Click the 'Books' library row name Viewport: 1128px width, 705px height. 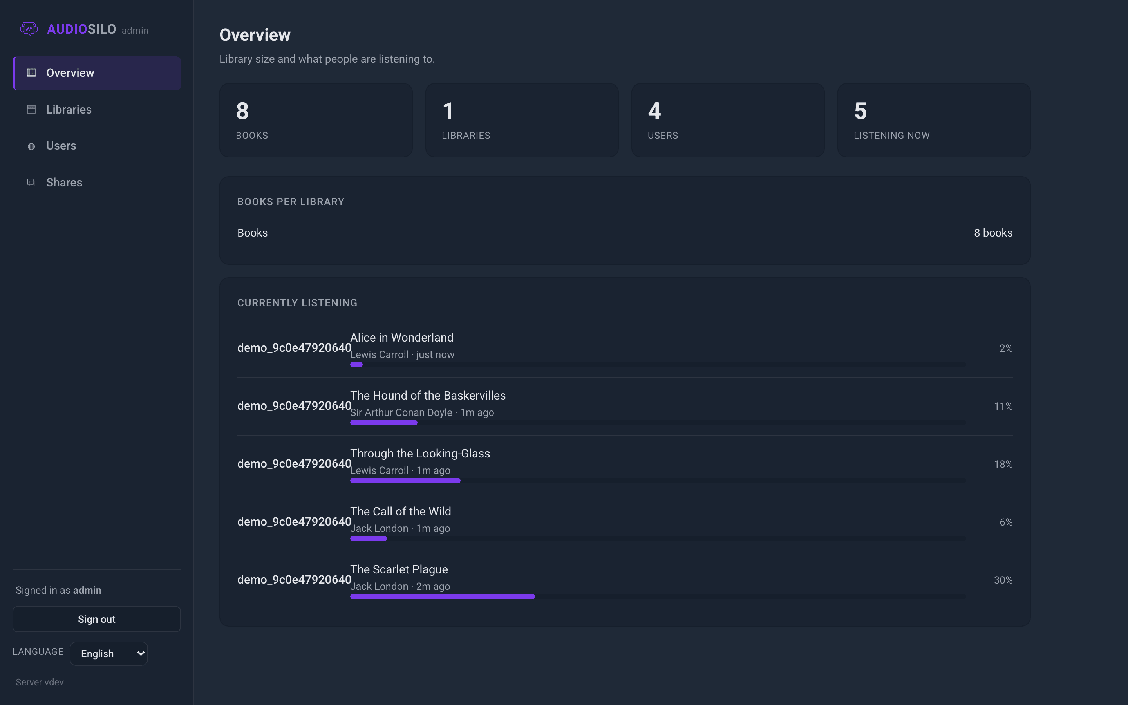tap(252, 233)
